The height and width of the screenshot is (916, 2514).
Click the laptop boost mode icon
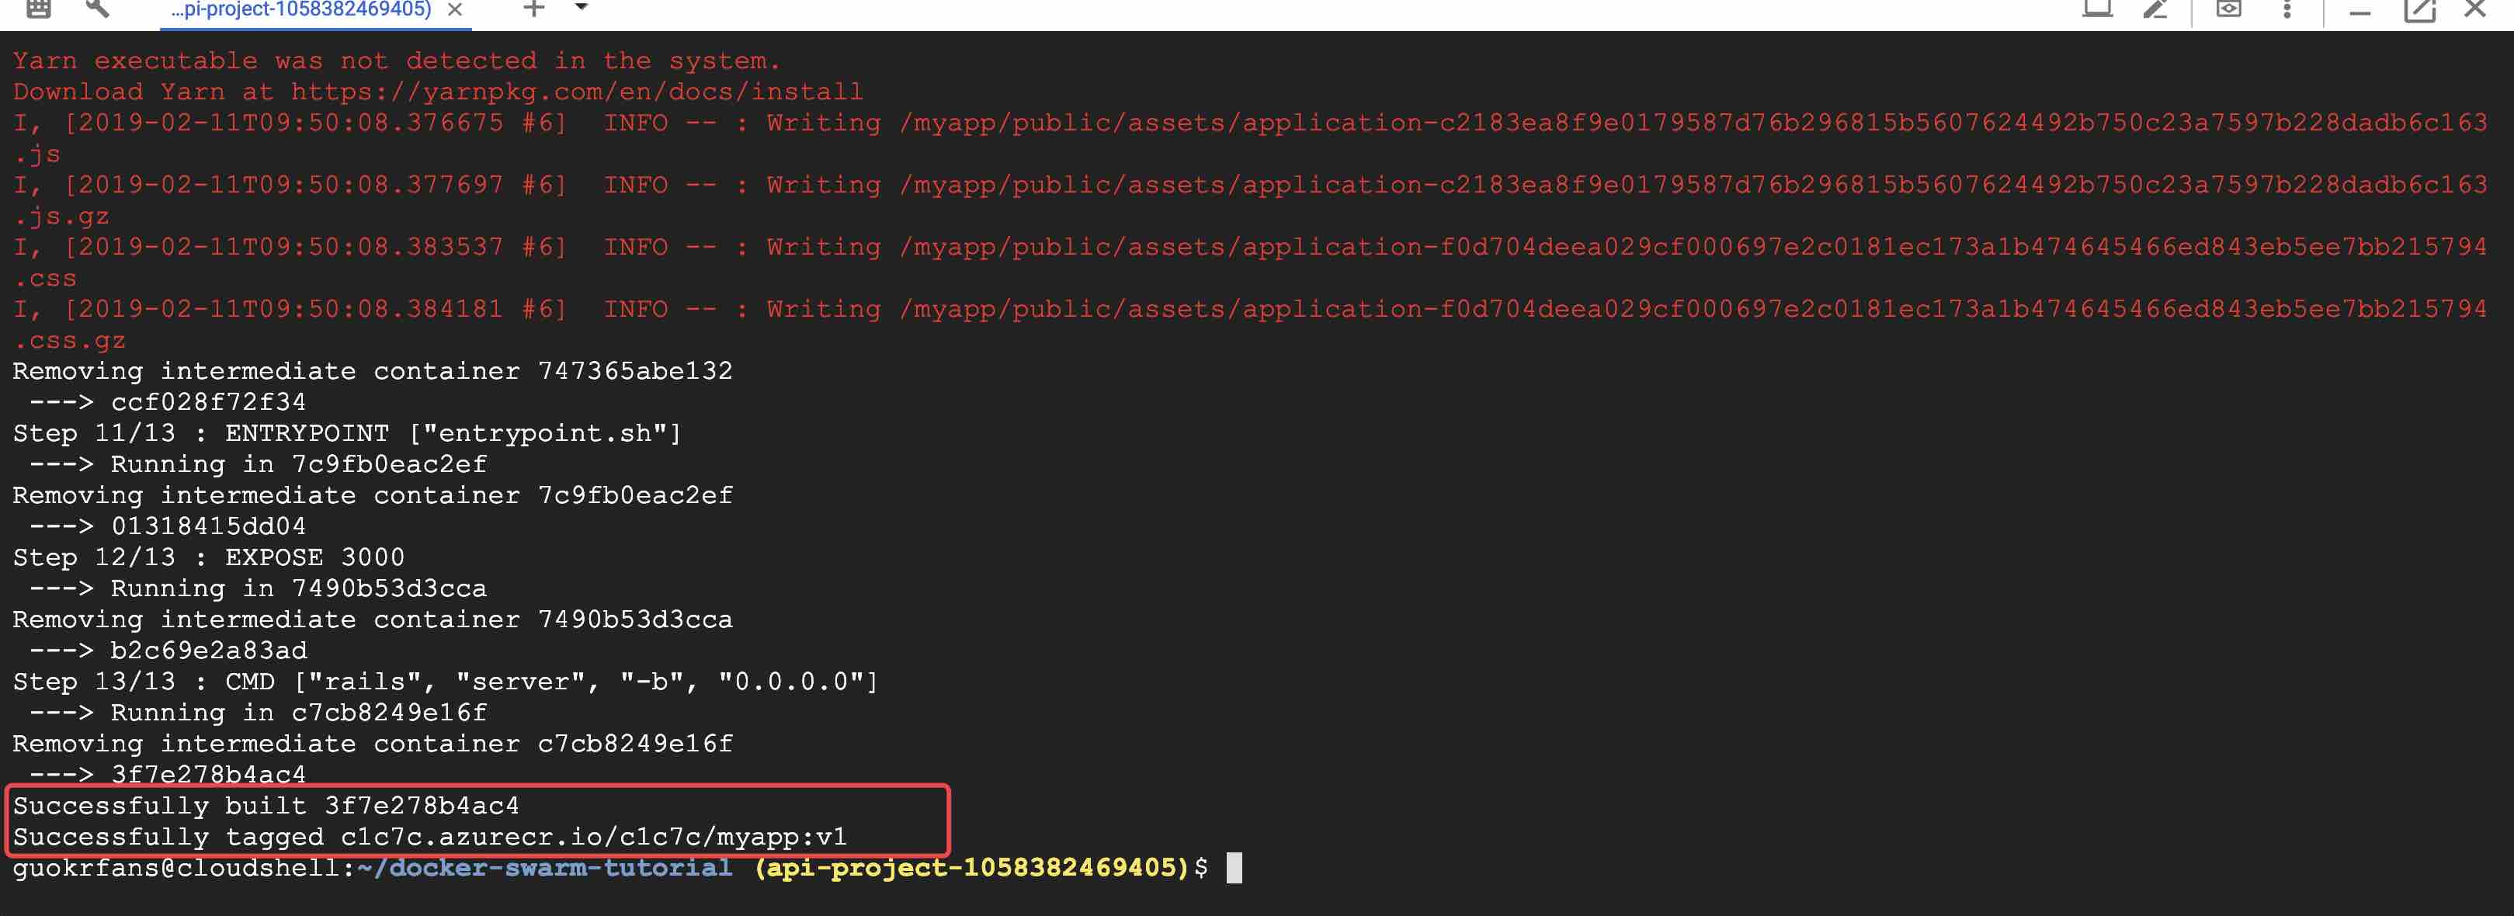[x=2097, y=9]
